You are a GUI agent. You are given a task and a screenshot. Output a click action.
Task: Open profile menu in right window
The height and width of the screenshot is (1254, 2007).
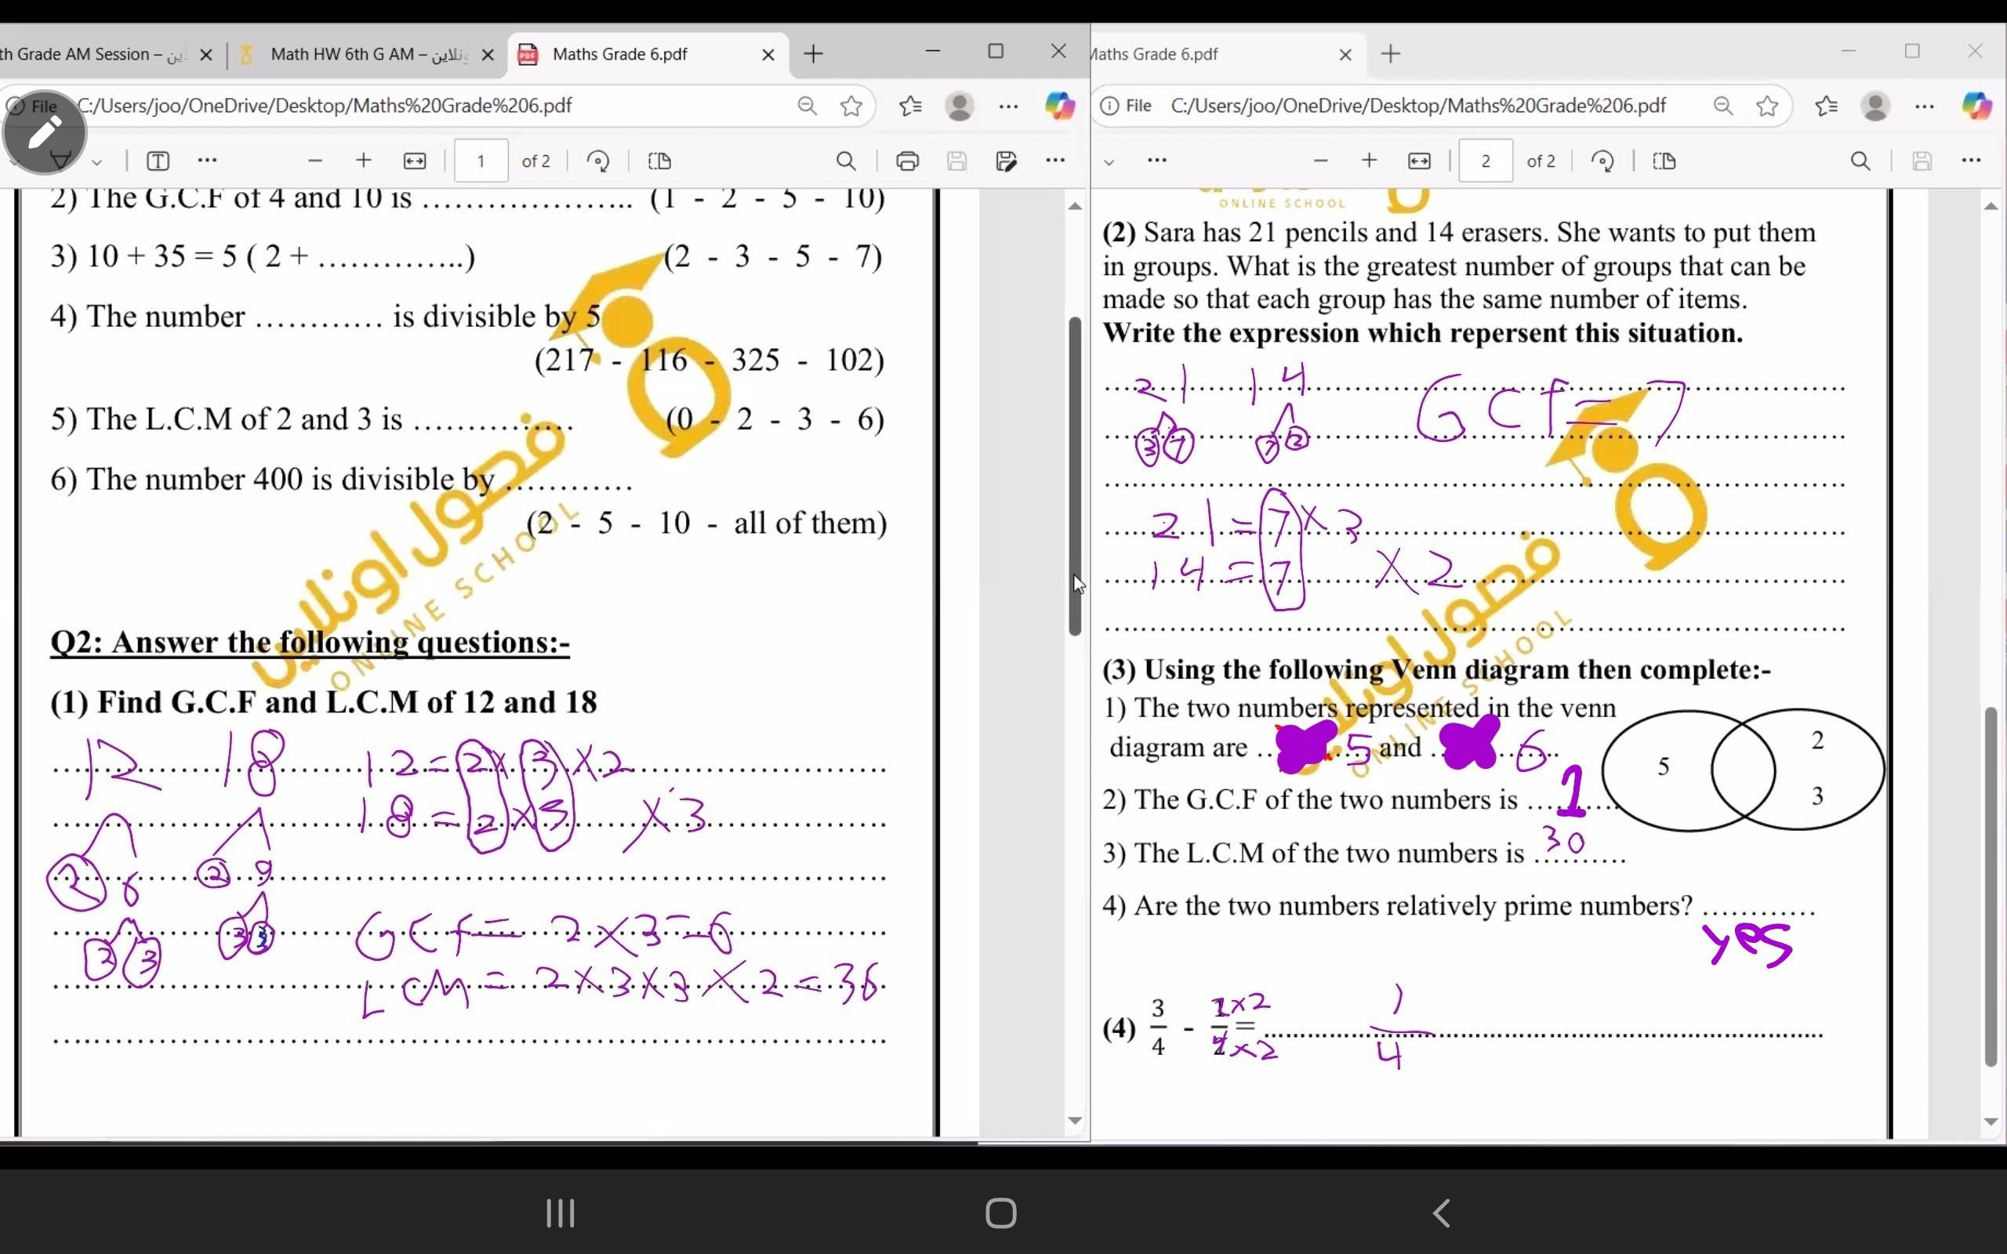[x=1876, y=106]
